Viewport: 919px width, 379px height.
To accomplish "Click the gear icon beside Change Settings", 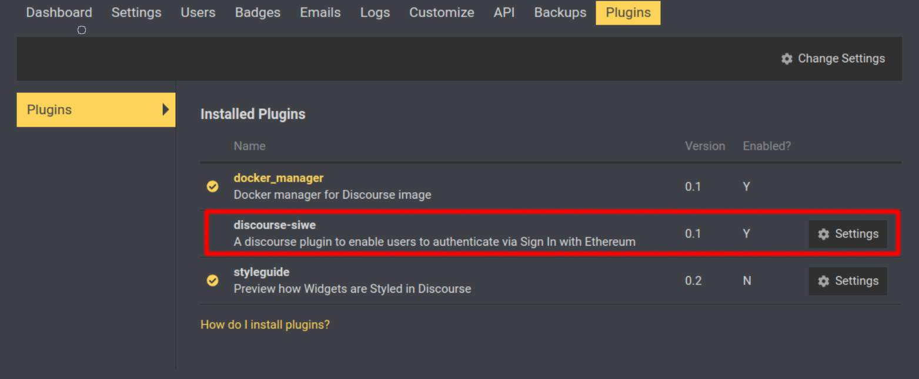I will [787, 59].
